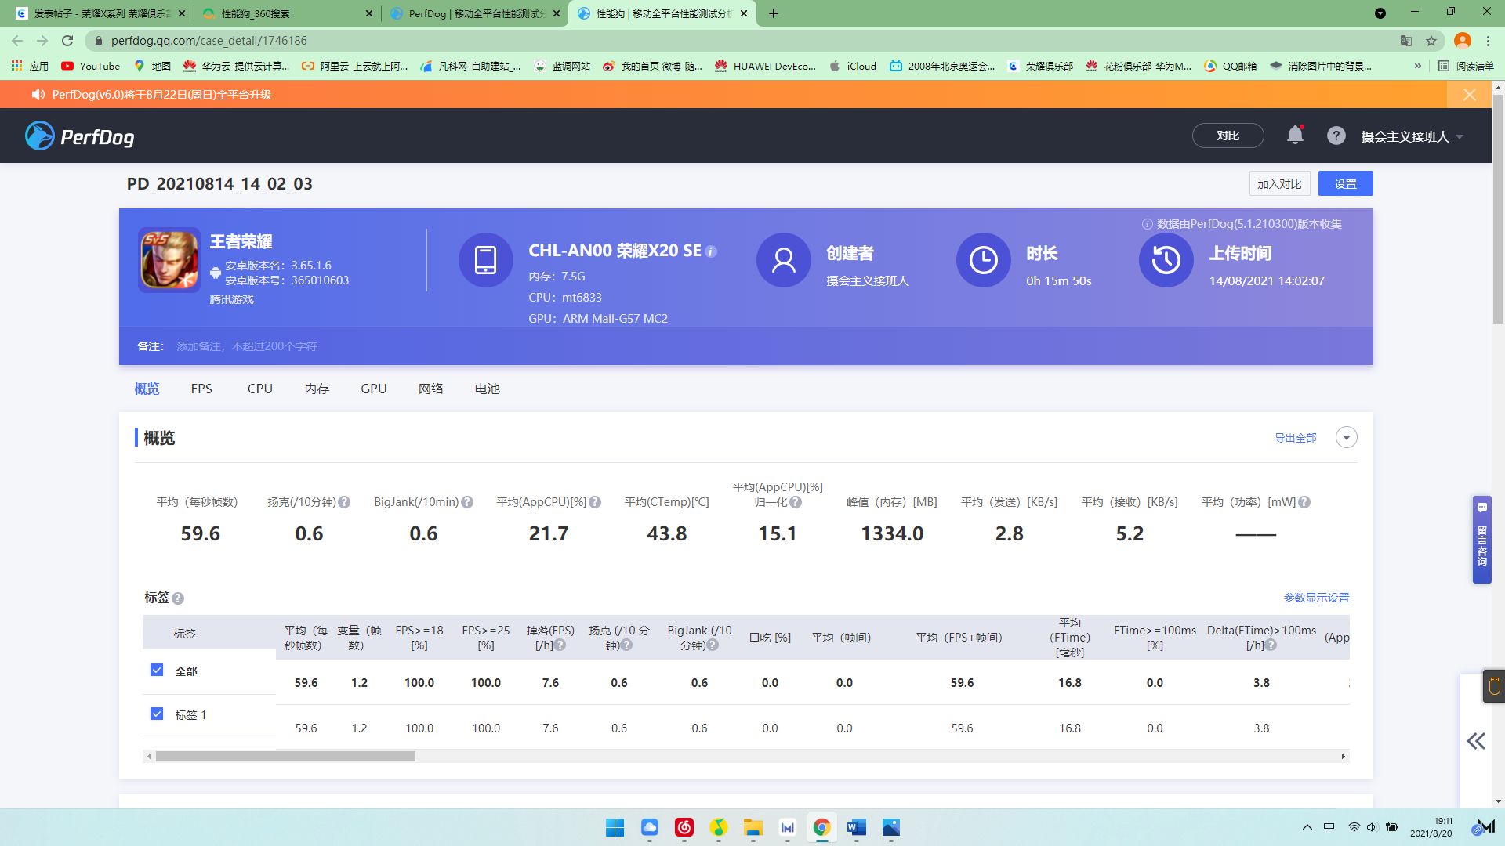Click help icon next to 平均(AppCPU)[%]
1505x846 pixels.
595,502
